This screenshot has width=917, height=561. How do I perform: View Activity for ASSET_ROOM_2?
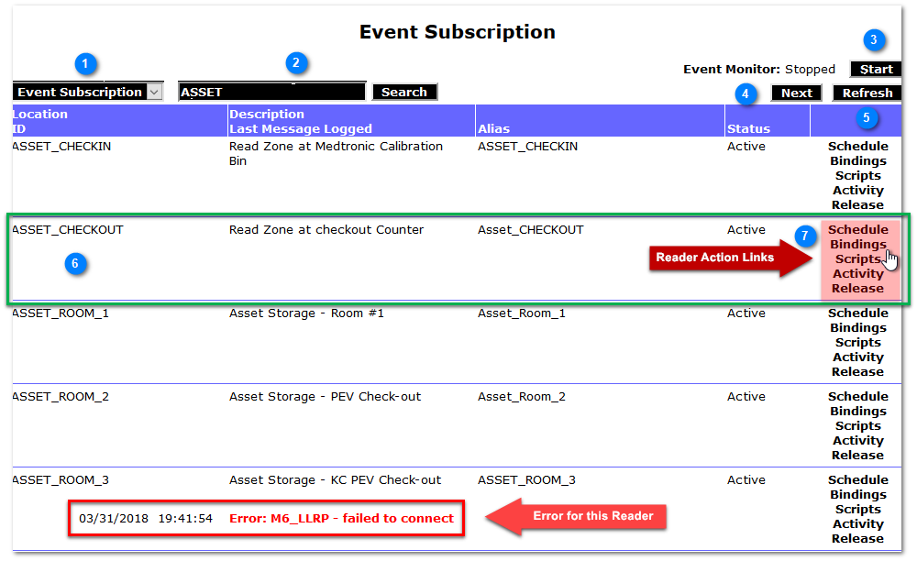pos(858,441)
